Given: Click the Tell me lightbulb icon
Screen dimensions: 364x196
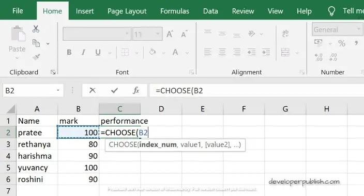Looking at the screenshot, I should pyautogui.click(x=331, y=11).
